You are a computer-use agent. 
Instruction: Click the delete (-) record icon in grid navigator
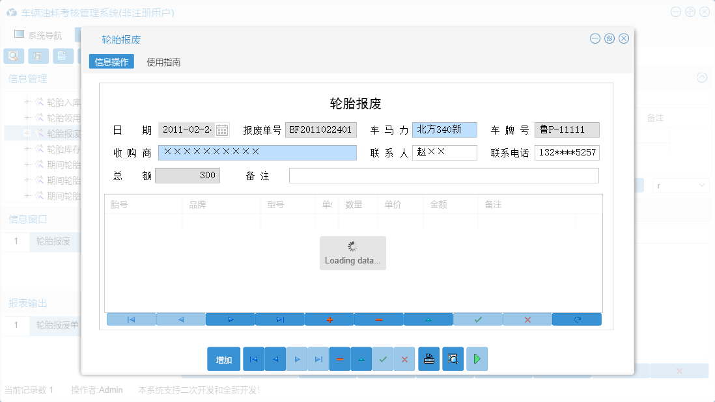click(379, 319)
